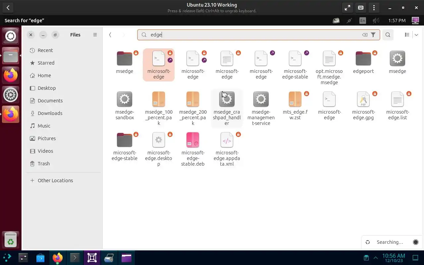Screen dimensions: 424x265
Task: Select the mts_edge.fw.zst archive
Action: [295, 106]
